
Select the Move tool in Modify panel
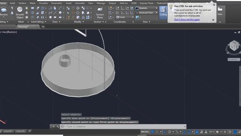pos(78,8)
